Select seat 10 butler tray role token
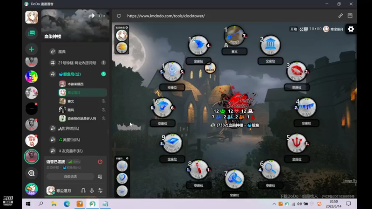 point(162,107)
